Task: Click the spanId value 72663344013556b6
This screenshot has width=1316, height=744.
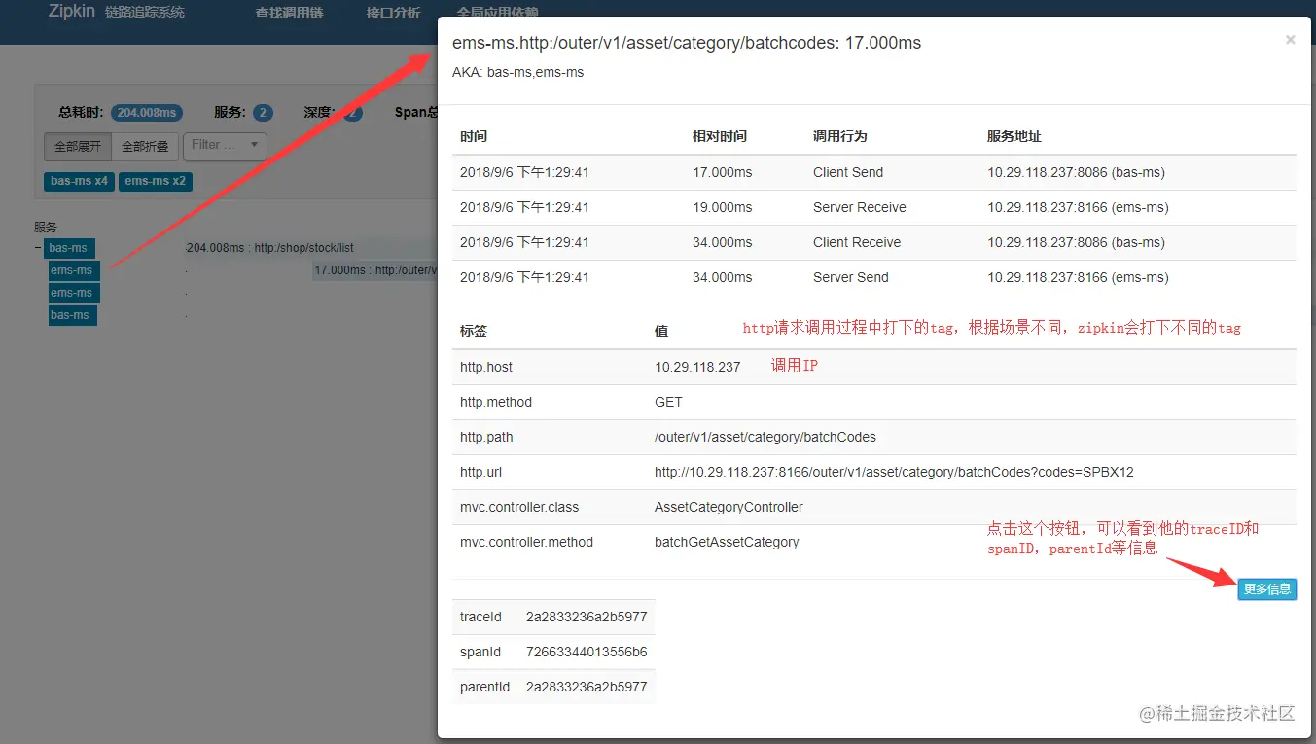Action: 587,652
